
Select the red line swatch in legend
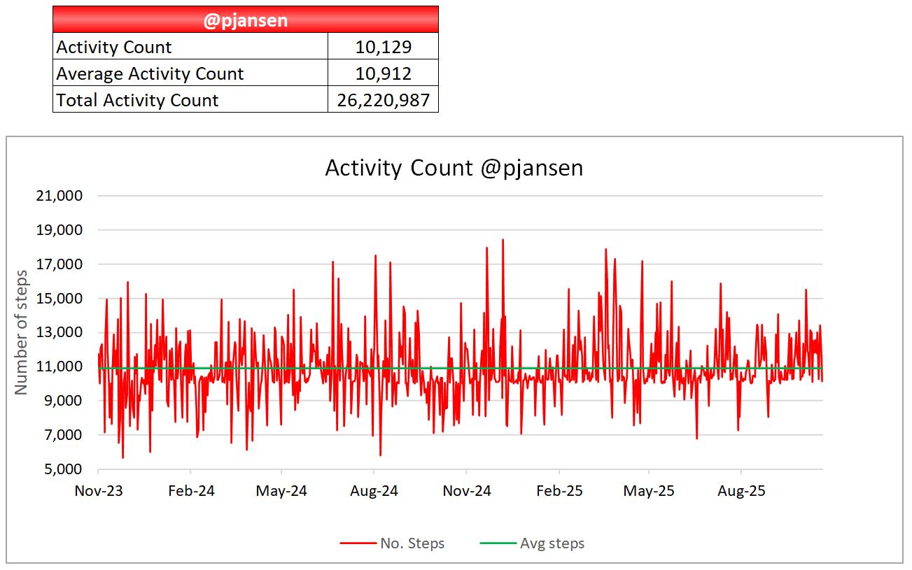[357, 543]
